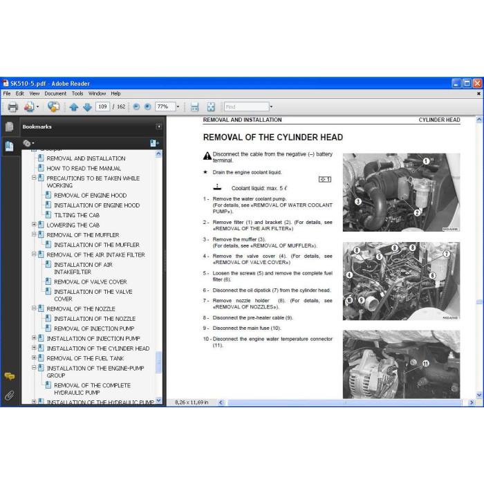Click the collaborate globe icon
This screenshot has height=484, width=484.
coord(53,106)
